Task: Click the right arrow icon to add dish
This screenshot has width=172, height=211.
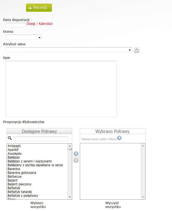Action: click(76, 154)
